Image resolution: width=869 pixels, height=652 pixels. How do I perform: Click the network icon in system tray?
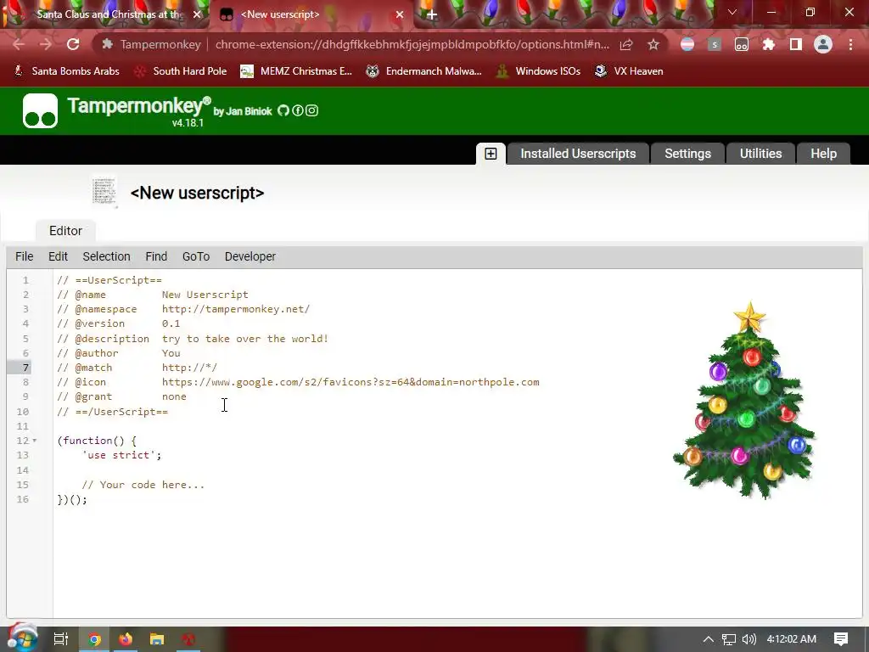pyautogui.click(x=729, y=639)
